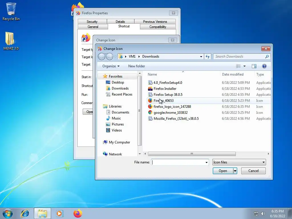Select Mozilla_Firefox_(32bit)_v38.0.5 file
This screenshot has width=292, height=219.
pyautogui.click(x=176, y=118)
